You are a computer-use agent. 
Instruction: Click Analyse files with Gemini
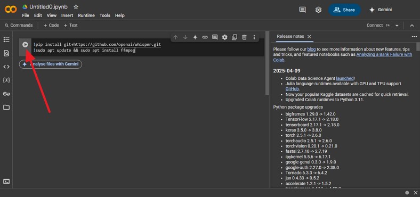[x=50, y=64]
